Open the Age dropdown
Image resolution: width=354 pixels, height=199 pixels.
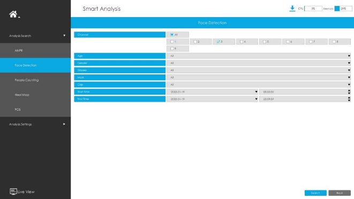pyautogui.click(x=259, y=56)
